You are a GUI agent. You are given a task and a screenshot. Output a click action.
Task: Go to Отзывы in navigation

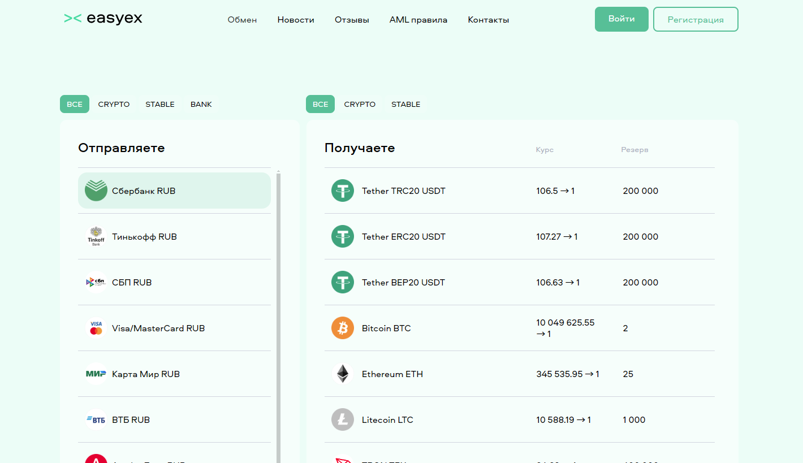352,20
